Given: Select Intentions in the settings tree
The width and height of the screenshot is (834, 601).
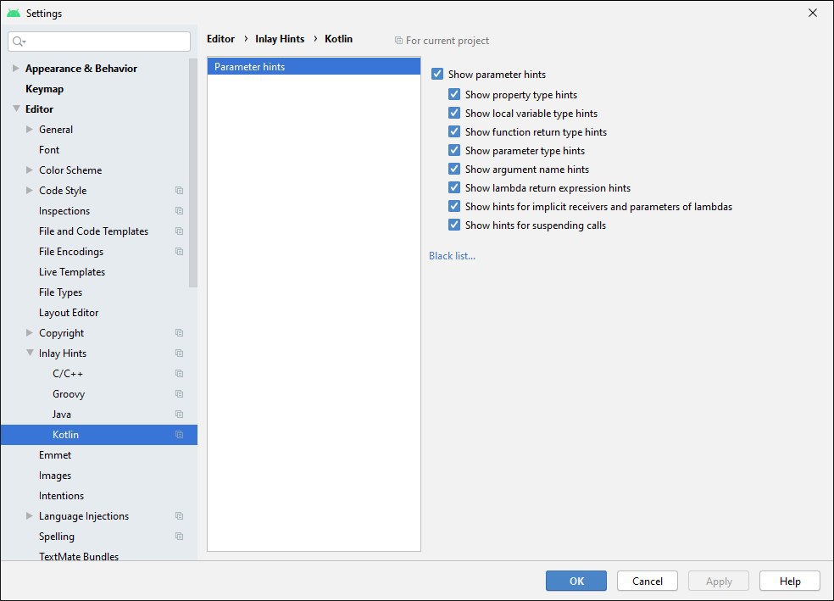Looking at the screenshot, I should [x=61, y=496].
